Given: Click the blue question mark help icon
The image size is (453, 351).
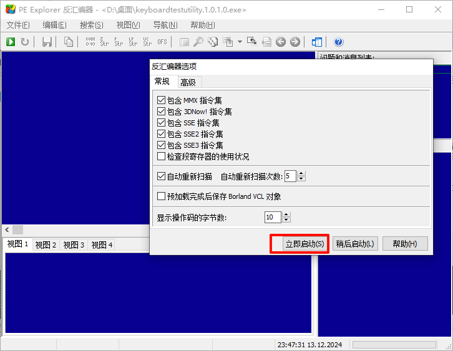Looking at the screenshot, I should click(x=339, y=42).
